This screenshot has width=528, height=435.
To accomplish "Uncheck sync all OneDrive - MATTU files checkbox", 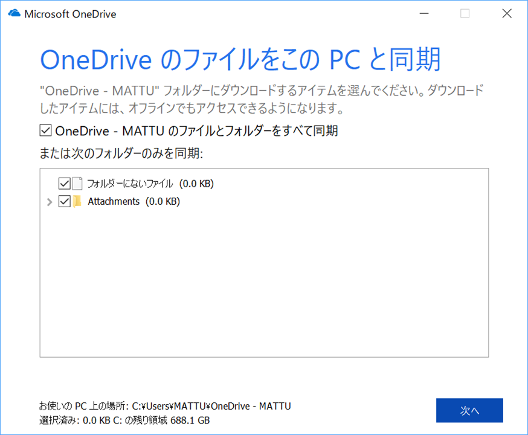I will pos(45,130).
